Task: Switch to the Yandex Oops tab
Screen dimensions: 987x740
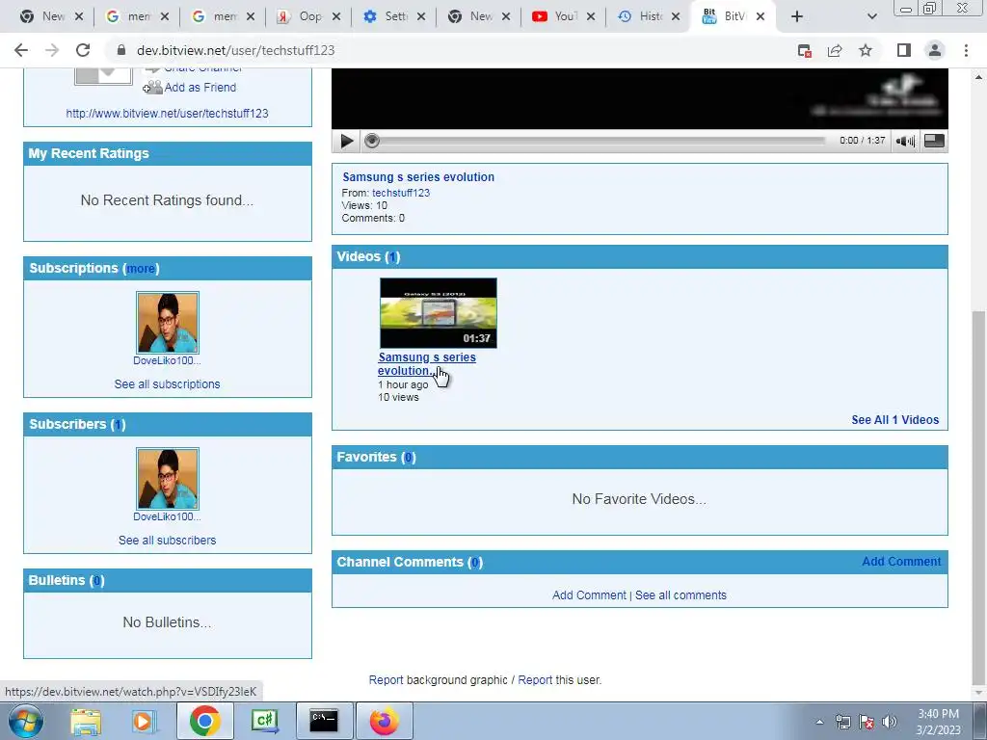Action: pyautogui.click(x=301, y=16)
